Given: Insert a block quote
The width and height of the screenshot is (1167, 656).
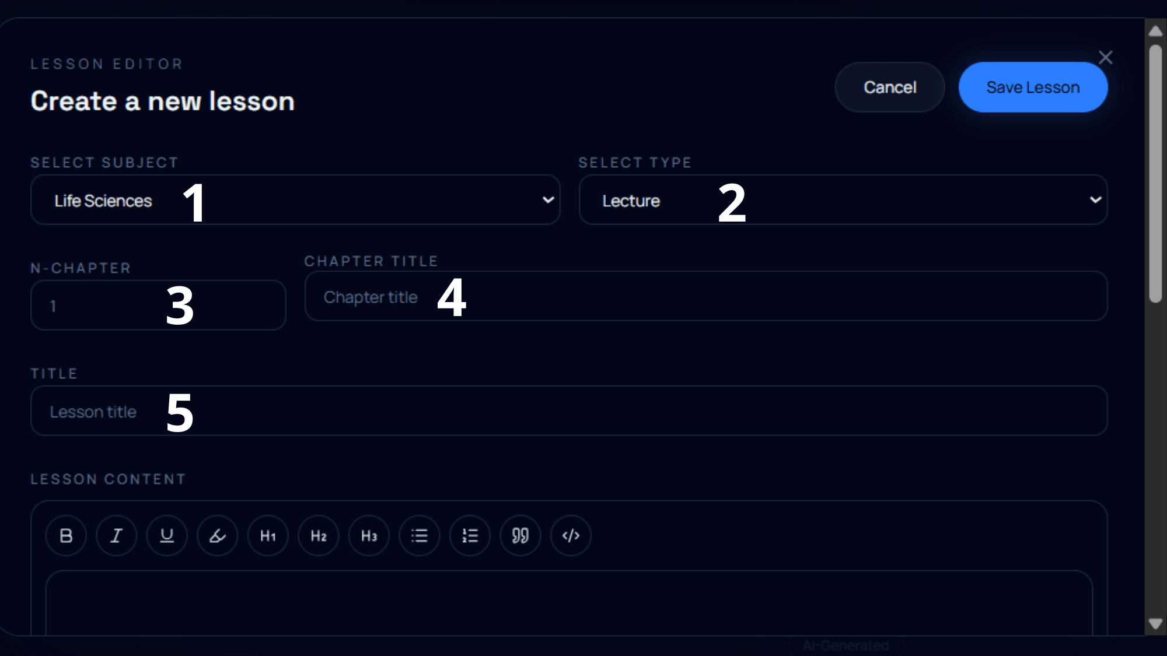Looking at the screenshot, I should click(520, 535).
